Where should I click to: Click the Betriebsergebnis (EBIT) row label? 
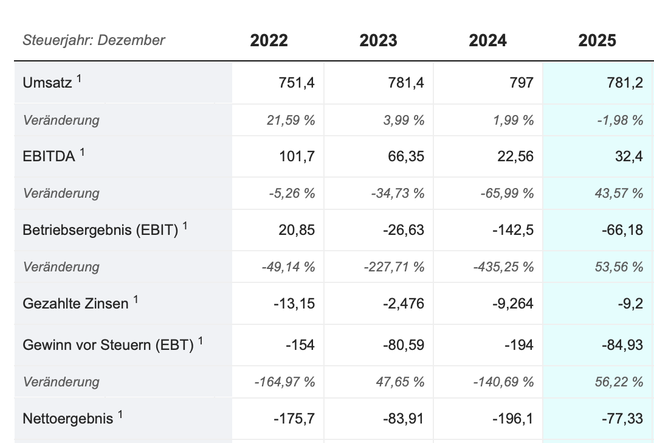[x=100, y=230]
